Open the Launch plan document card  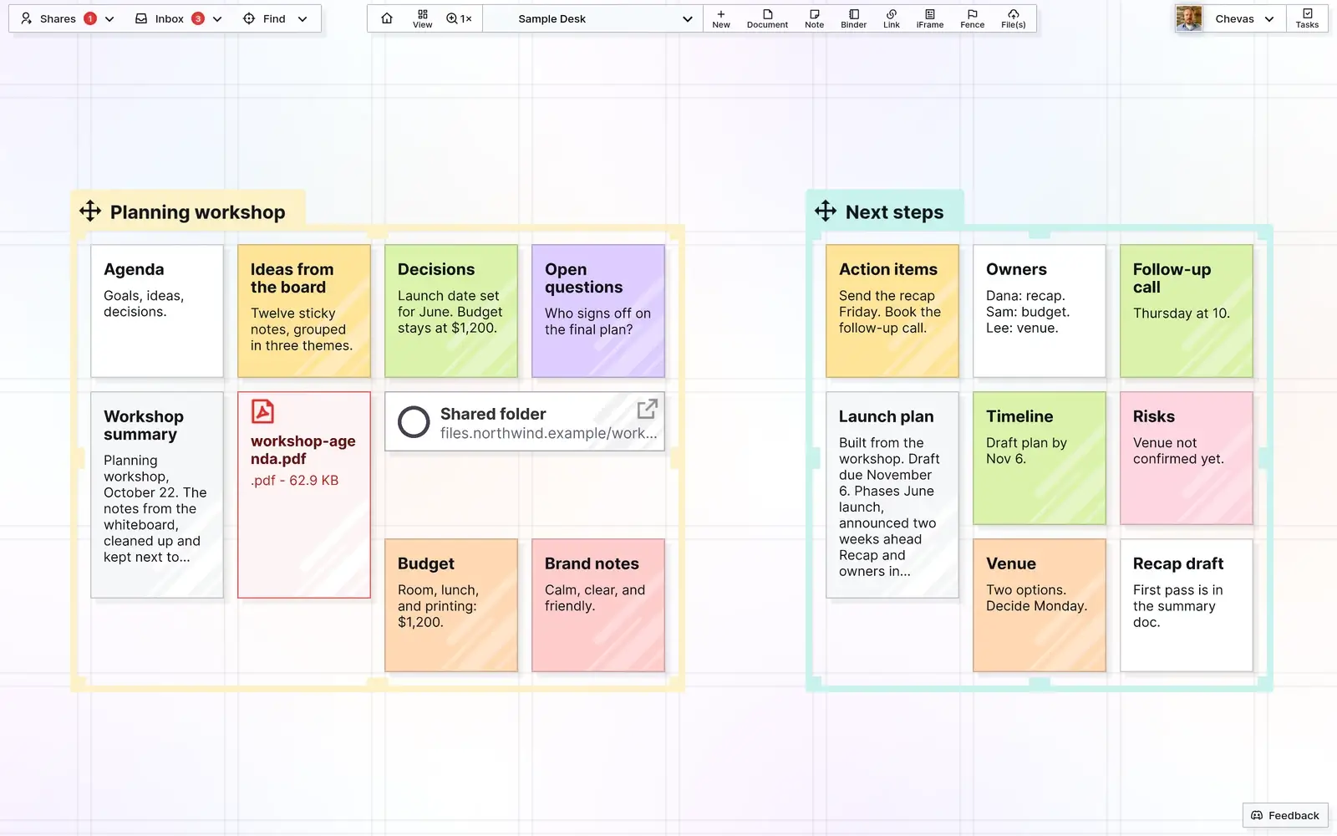[892, 495]
